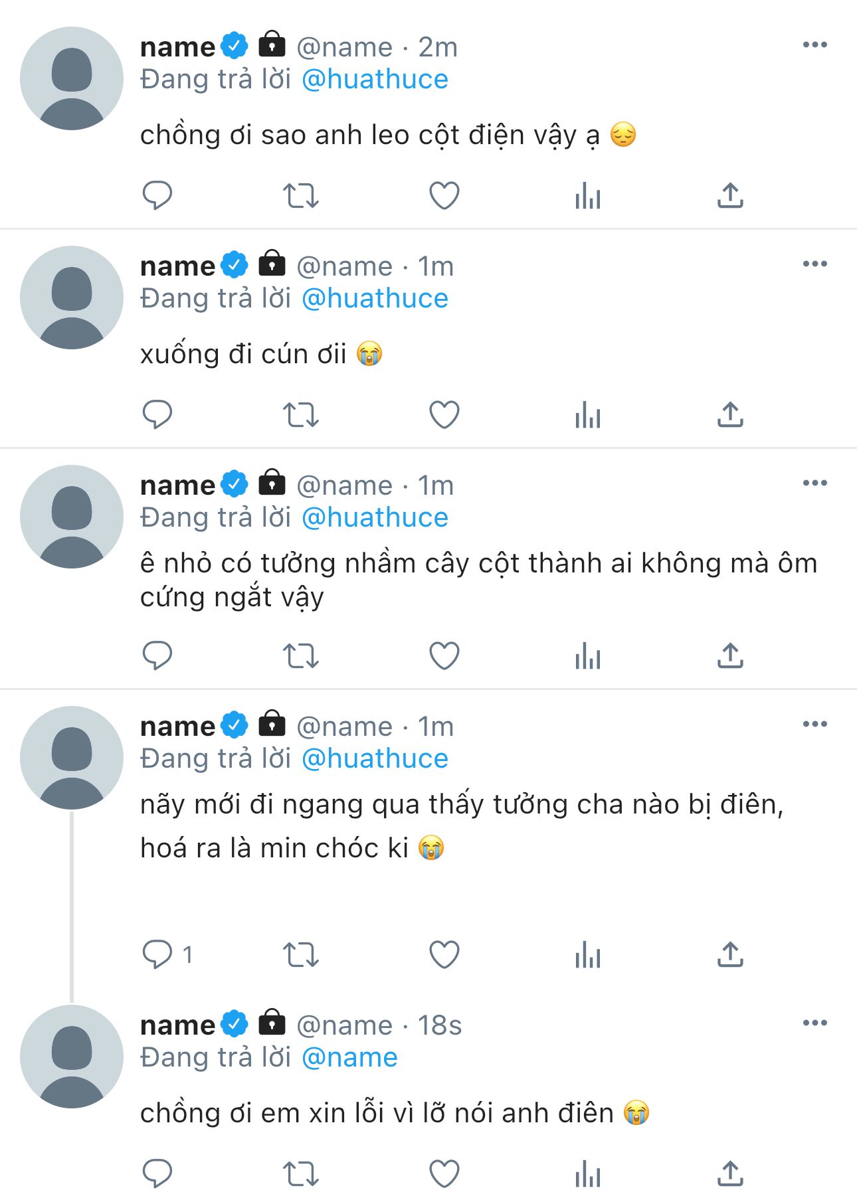Retweet the 'min chóc ki' tweet
The image size is (857, 1204).
[x=301, y=955]
